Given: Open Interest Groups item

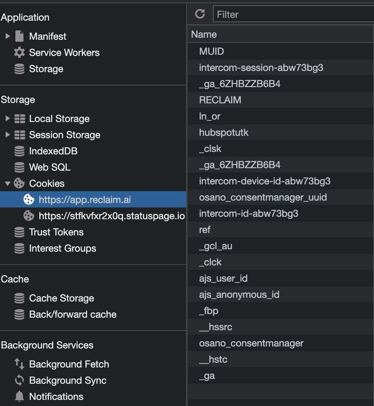Looking at the screenshot, I should click(x=63, y=248).
